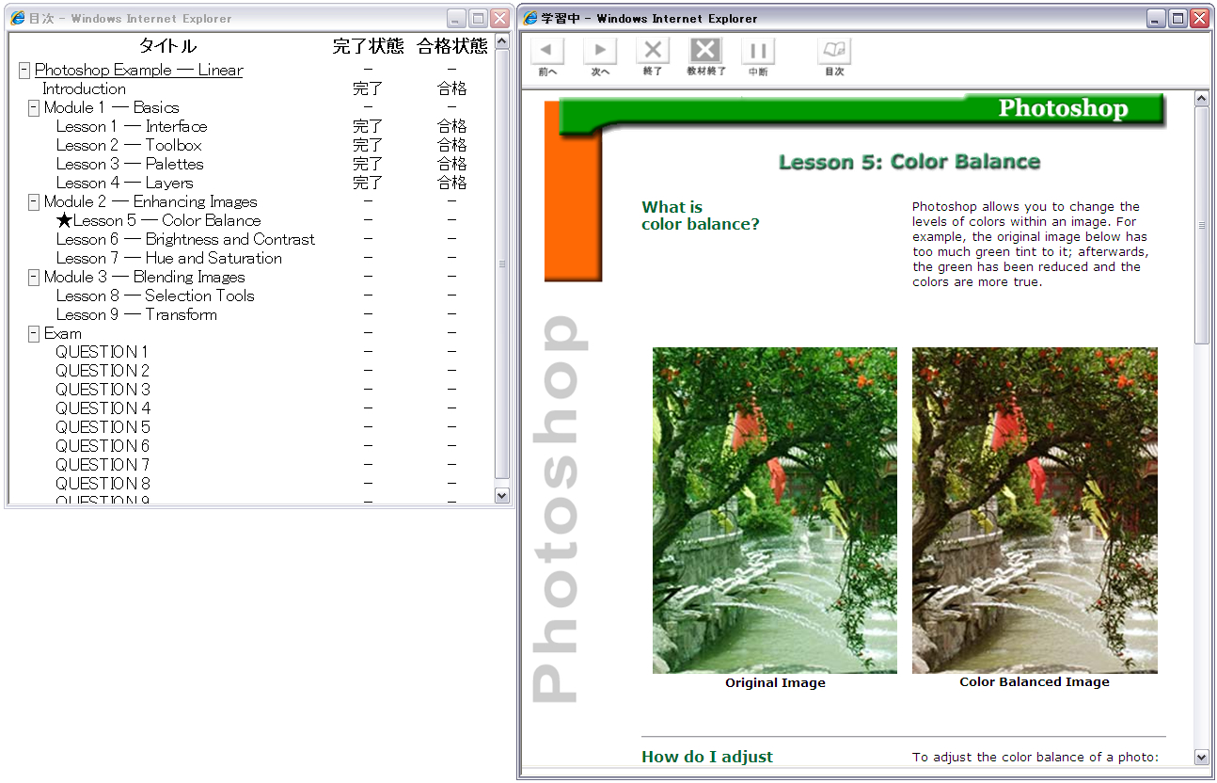Open the Photoshop Example — Linear link
1217x783 pixels.
point(138,70)
